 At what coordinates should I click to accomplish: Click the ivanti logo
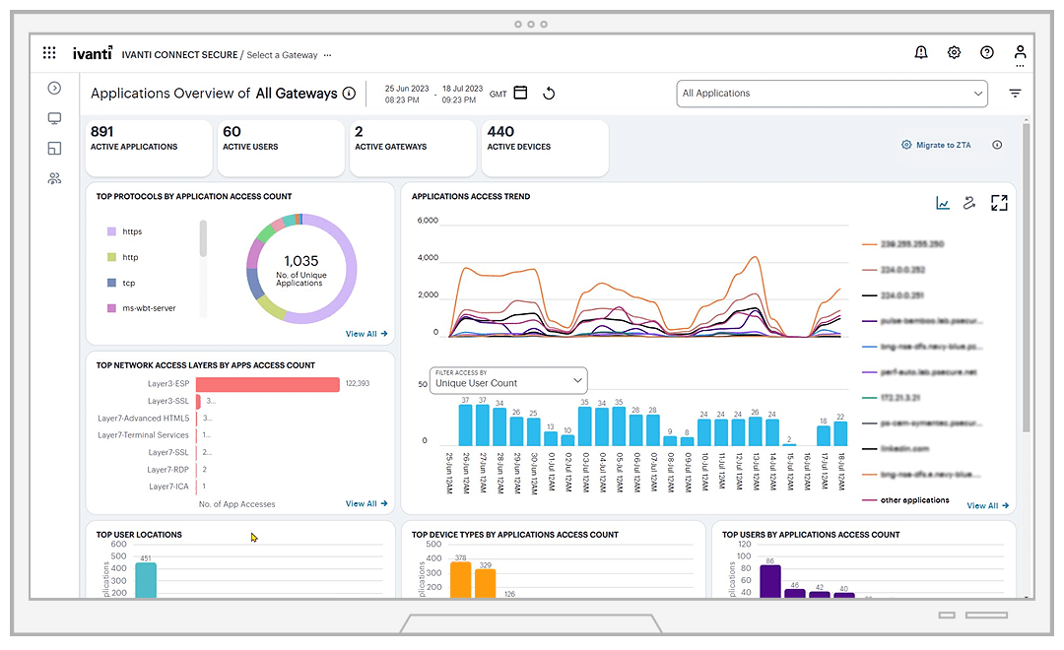(93, 53)
